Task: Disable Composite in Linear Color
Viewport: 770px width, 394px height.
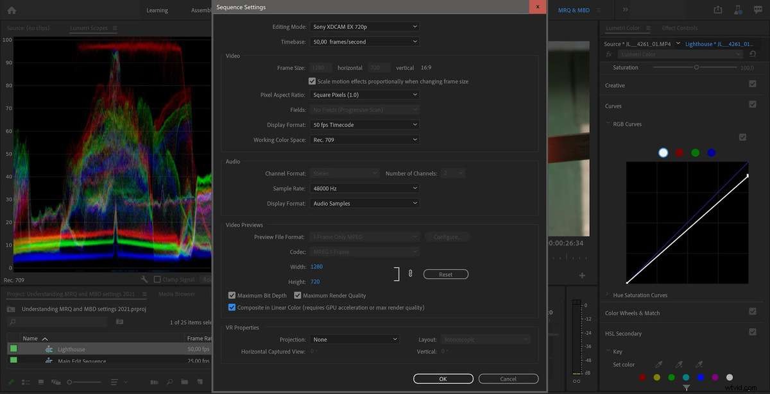Action: point(232,308)
